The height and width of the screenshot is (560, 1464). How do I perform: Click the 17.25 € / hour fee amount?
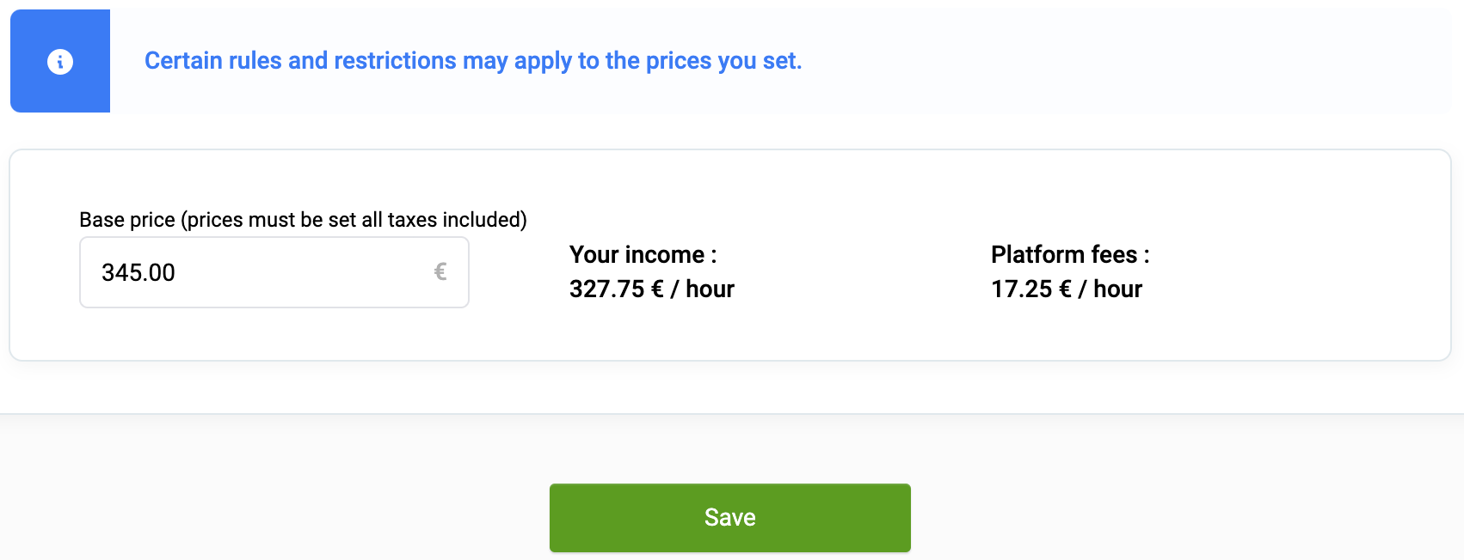tap(1066, 289)
